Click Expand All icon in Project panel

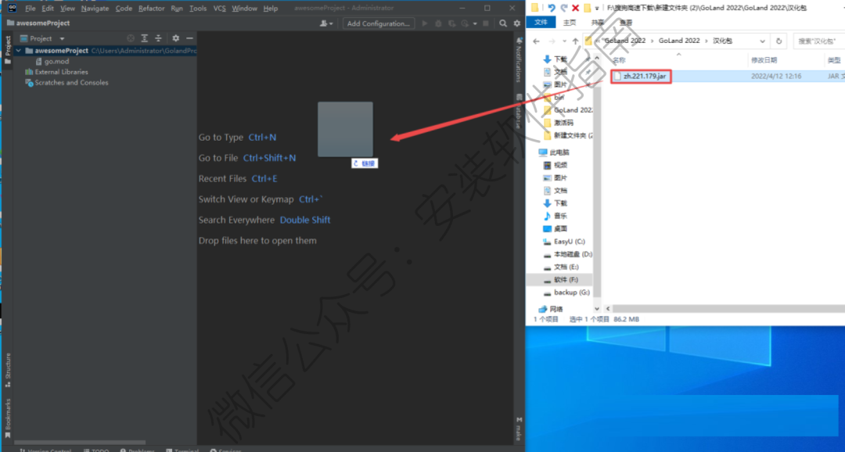[x=145, y=38]
